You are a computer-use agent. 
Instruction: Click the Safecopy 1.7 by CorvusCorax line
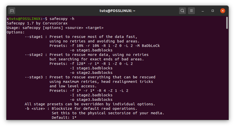pos(37,23)
